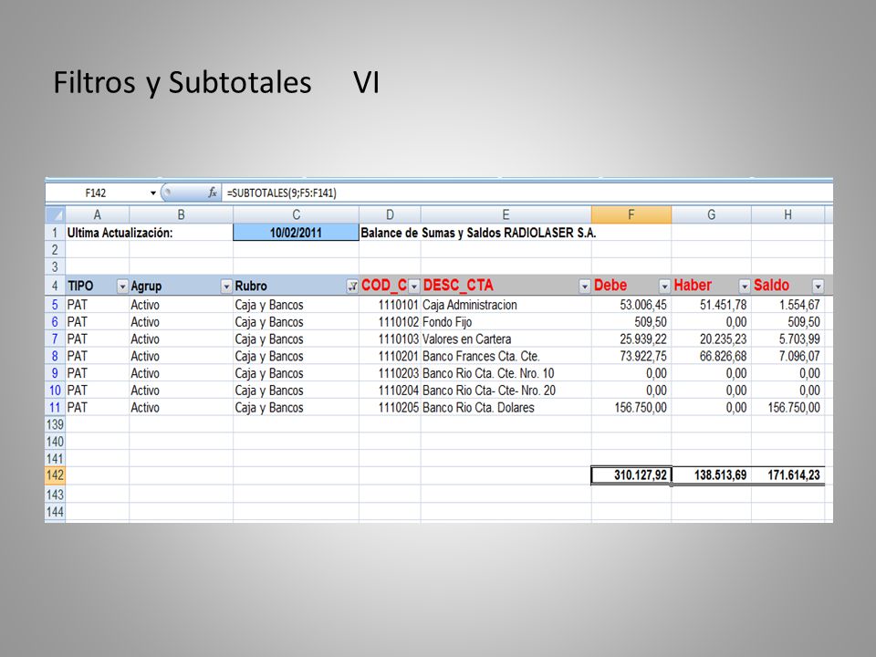The width and height of the screenshot is (876, 657).
Task: Select row 11 header
Action: click(x=55, y=407)
